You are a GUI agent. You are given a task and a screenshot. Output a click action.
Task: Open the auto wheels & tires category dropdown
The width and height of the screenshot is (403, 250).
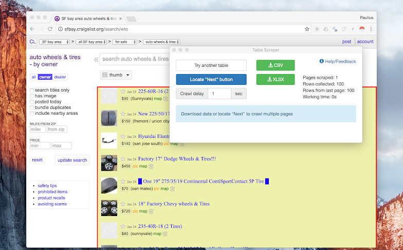162,42
